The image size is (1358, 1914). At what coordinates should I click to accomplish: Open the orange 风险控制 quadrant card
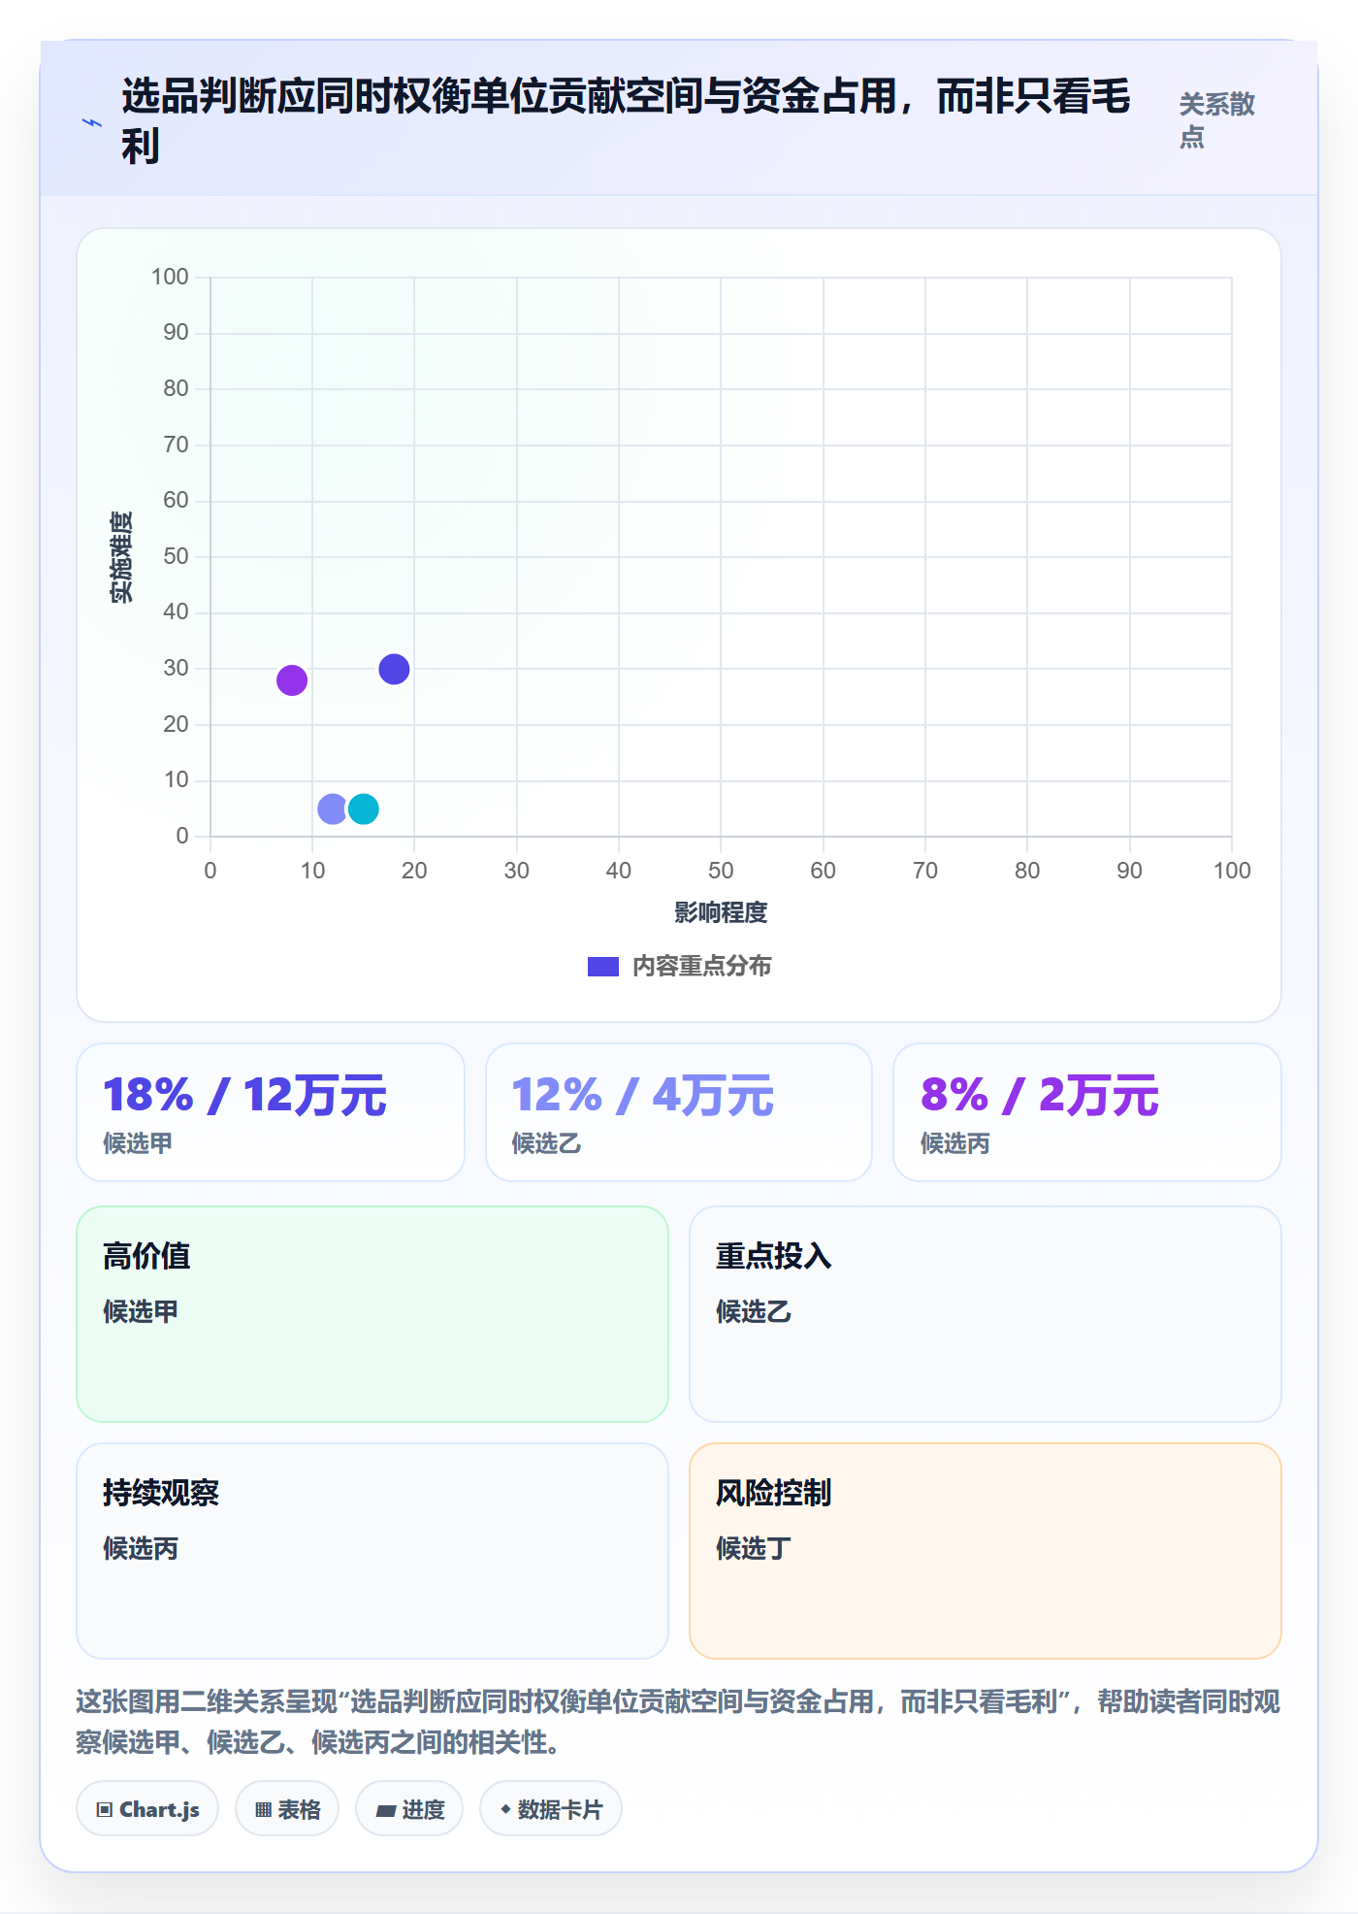coord(986,1551)
